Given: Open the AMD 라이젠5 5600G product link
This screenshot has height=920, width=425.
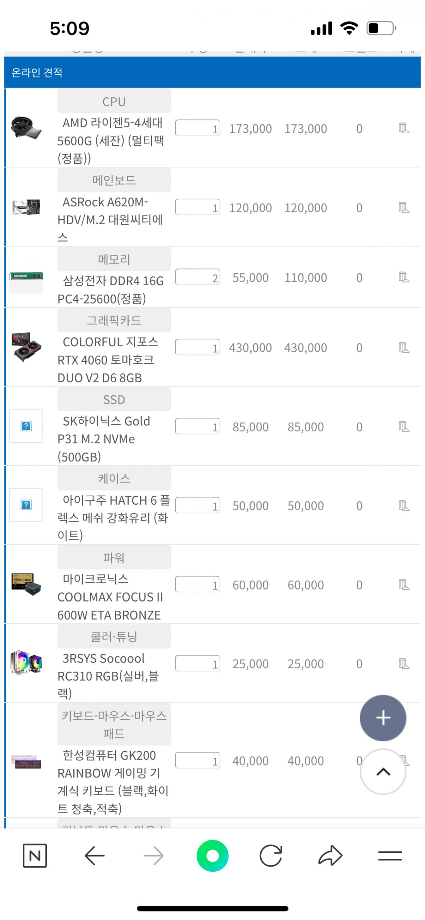Looking at the screenshot, I should pyautogui.click(x=110, y=140).
